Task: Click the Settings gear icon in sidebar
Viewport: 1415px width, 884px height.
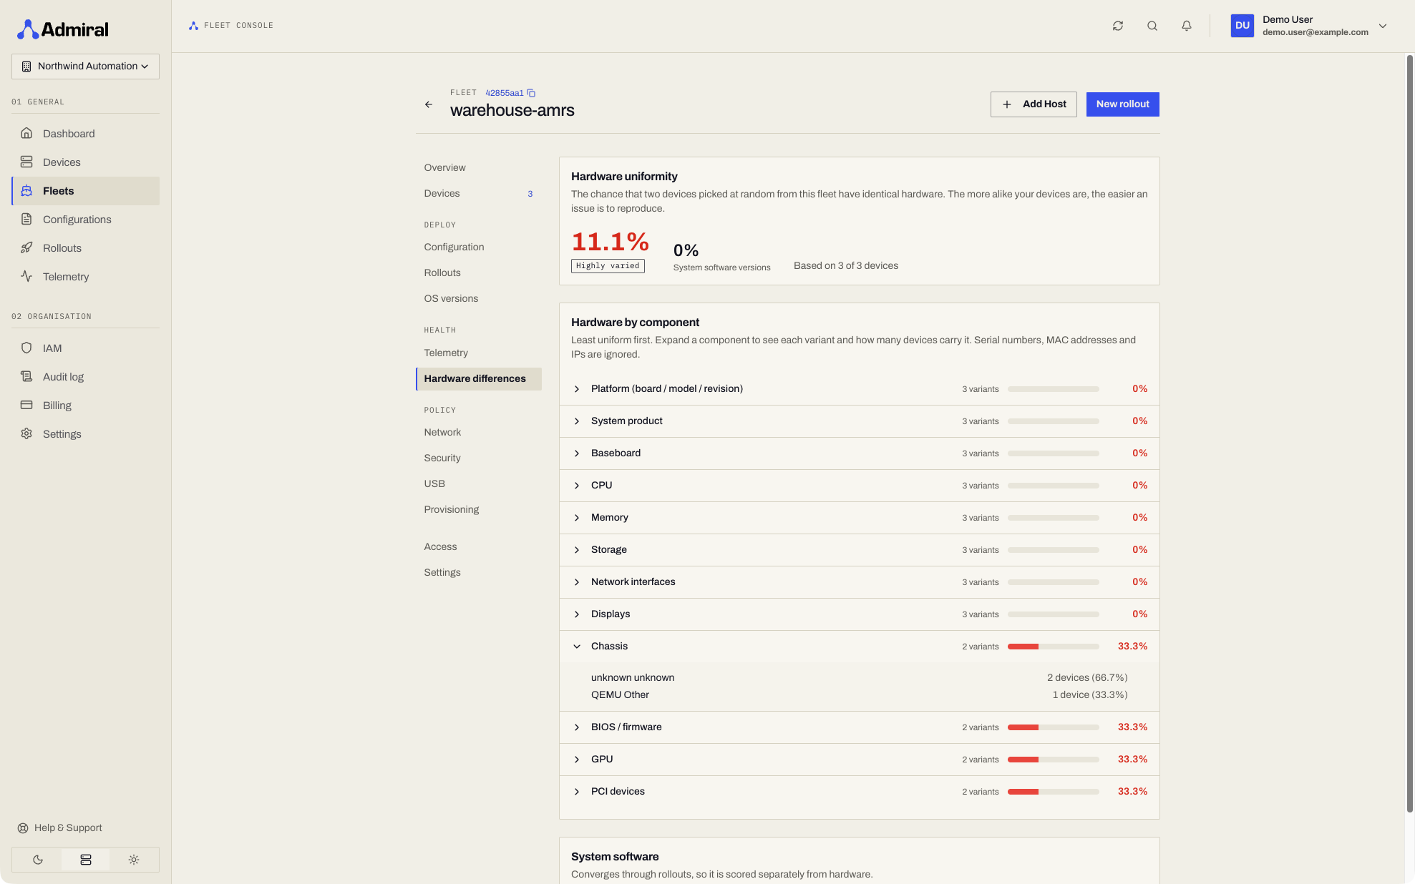Action: [26, 433]
